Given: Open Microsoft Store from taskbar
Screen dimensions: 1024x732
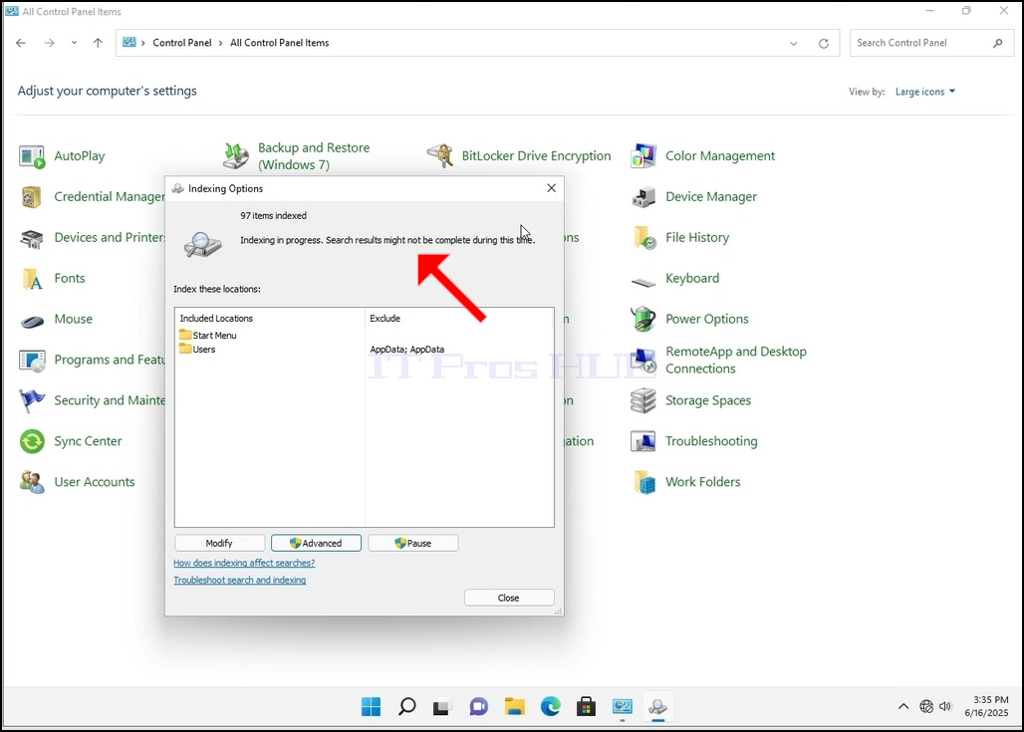Looking at the screenshot, I should point(586,706).
